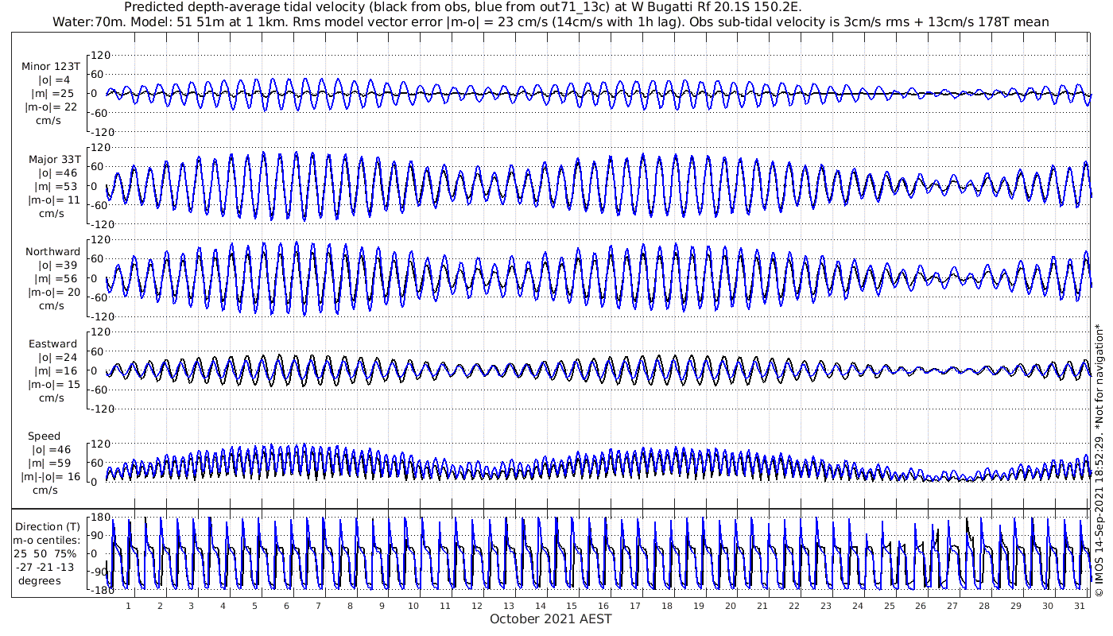Click day 13 on the date axis
This screenshot has width=1113, height=636.
tap(509, 606)
